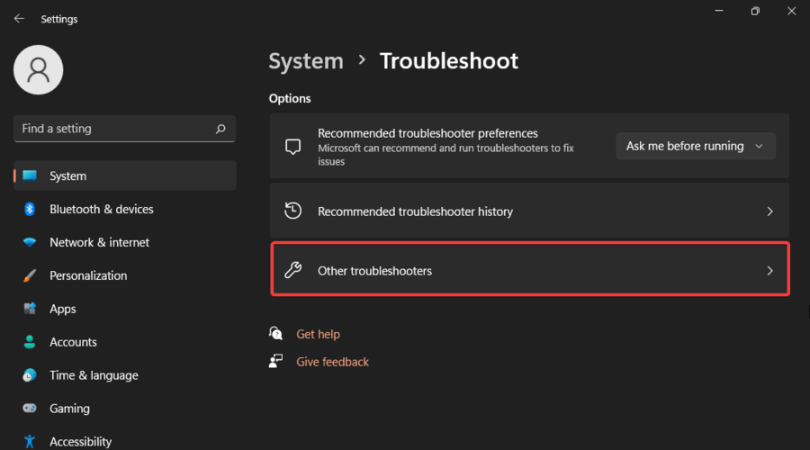Screen dimensions: 810x450
Task: Click the Gaming controller icon
Action: tap(30, 409)
